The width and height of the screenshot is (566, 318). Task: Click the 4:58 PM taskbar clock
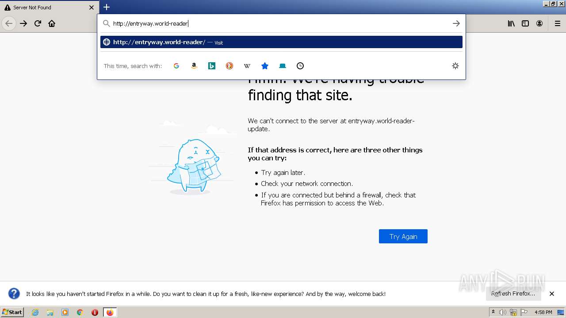pyautogui.click(x=543, y=312)
